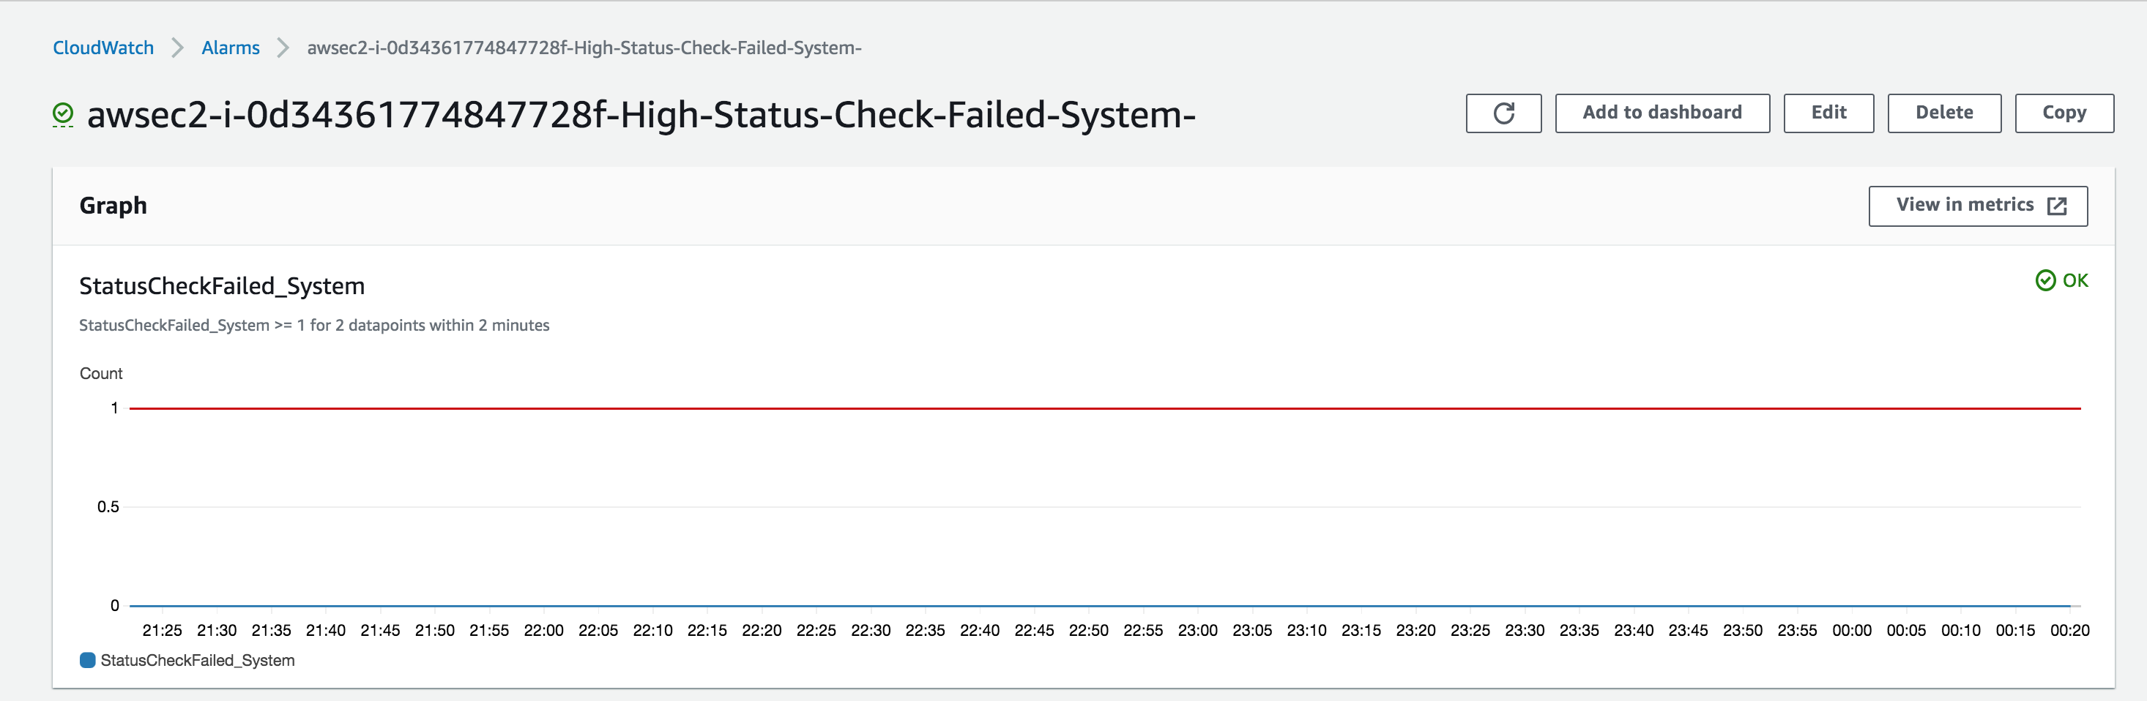This screenshot has height=701, width=2147.
Task: Select the alarm name breadcrumb text
Action: pos(584,48)
